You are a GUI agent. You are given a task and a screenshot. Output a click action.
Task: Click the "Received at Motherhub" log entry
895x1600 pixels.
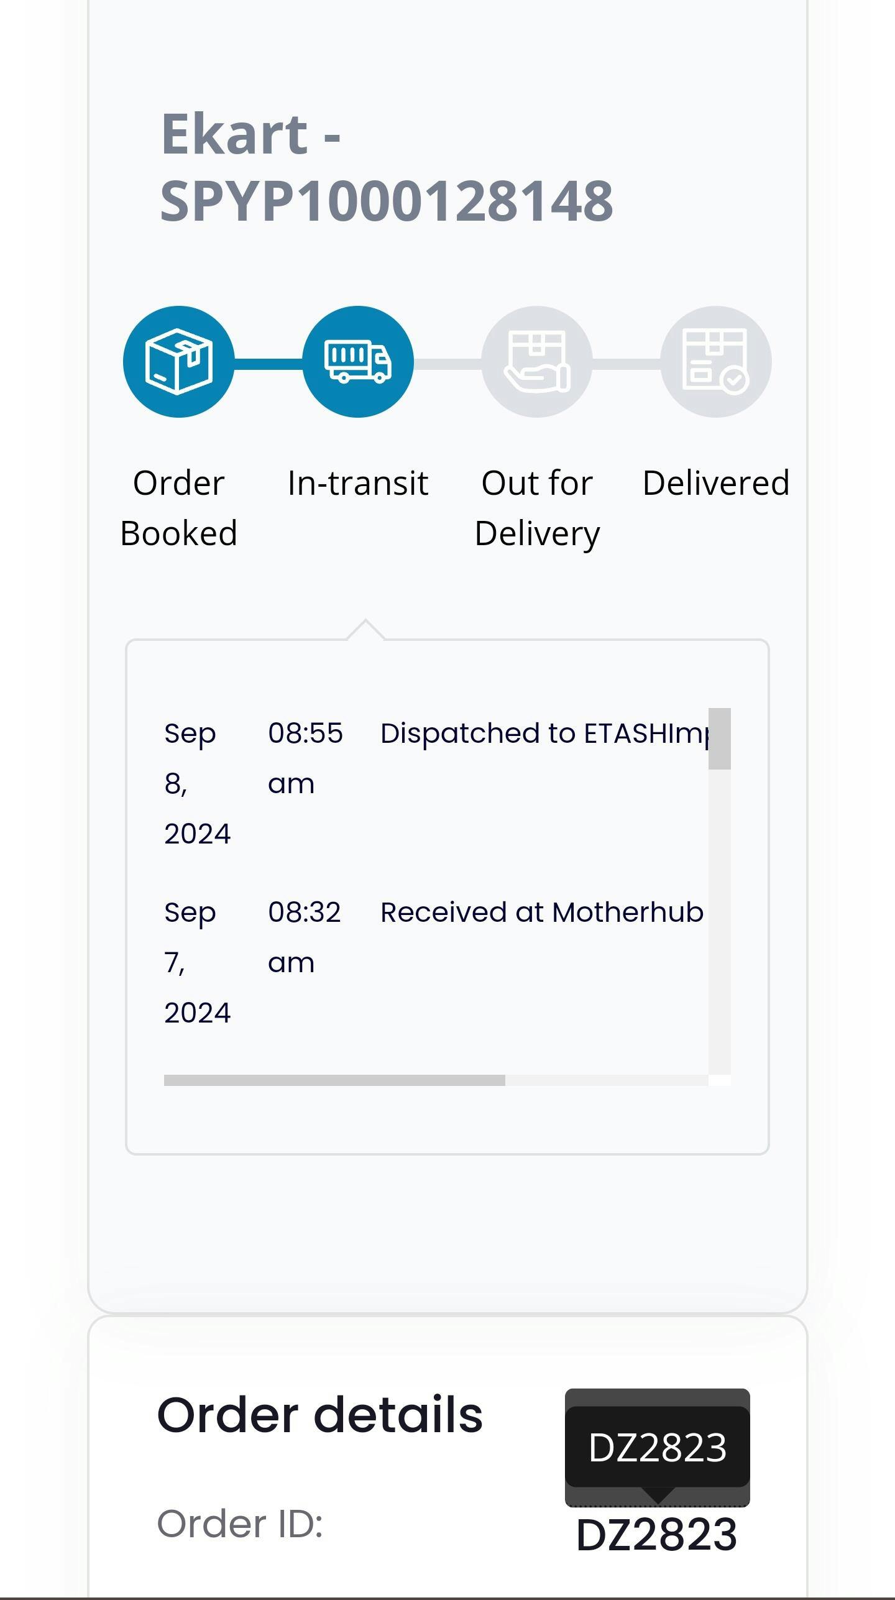click(542, 913)
